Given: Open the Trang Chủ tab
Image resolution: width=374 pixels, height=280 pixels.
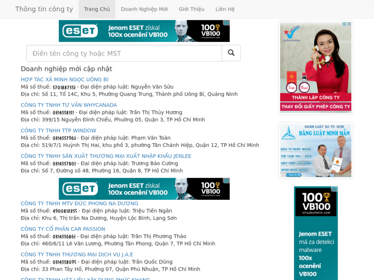Looking at the screenshot, I should (97, 9).
